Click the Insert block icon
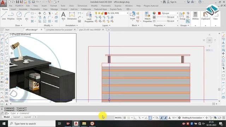The image size is (226, 127). tap(132, 16)
